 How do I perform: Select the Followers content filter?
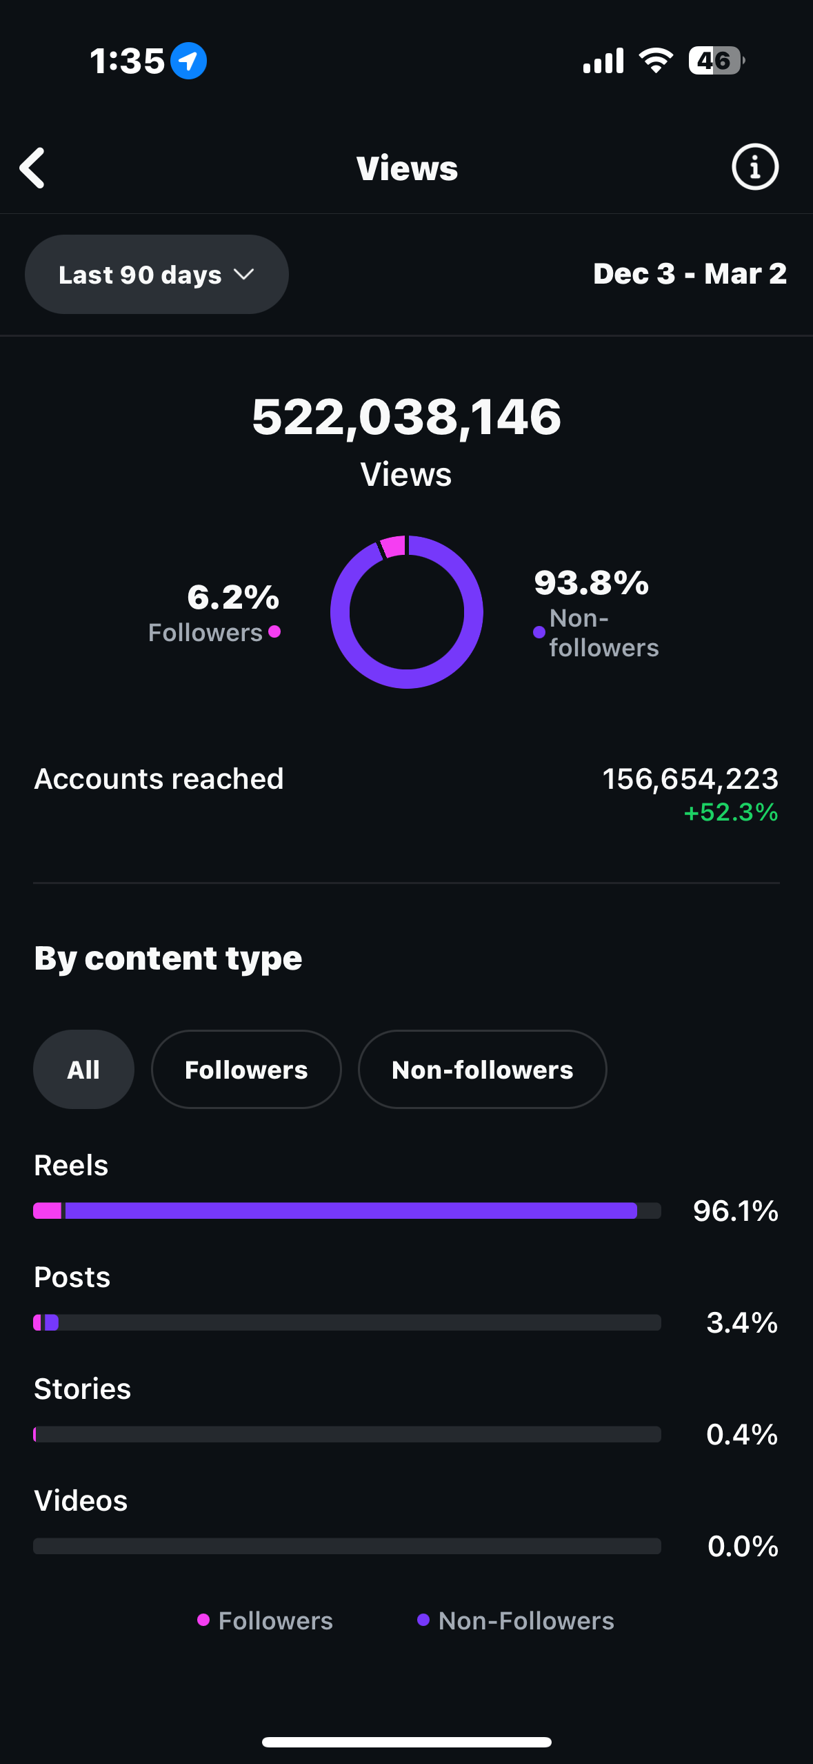(x=246, y=1070)
